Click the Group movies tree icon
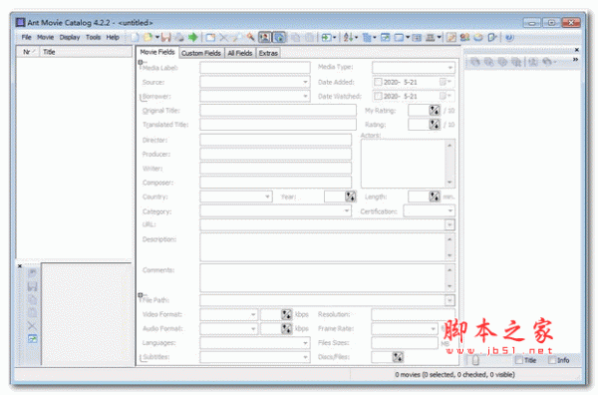Screen dimensions: 598x395 367,37
